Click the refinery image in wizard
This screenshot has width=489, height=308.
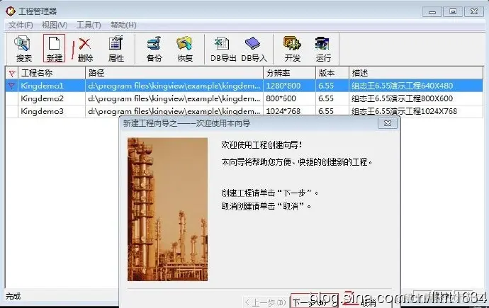(167, 210)
